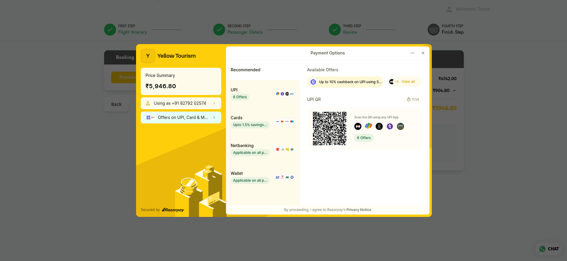Click the user icon beside phone number
This screenshot has height=261, width=567.
(148, 103)
